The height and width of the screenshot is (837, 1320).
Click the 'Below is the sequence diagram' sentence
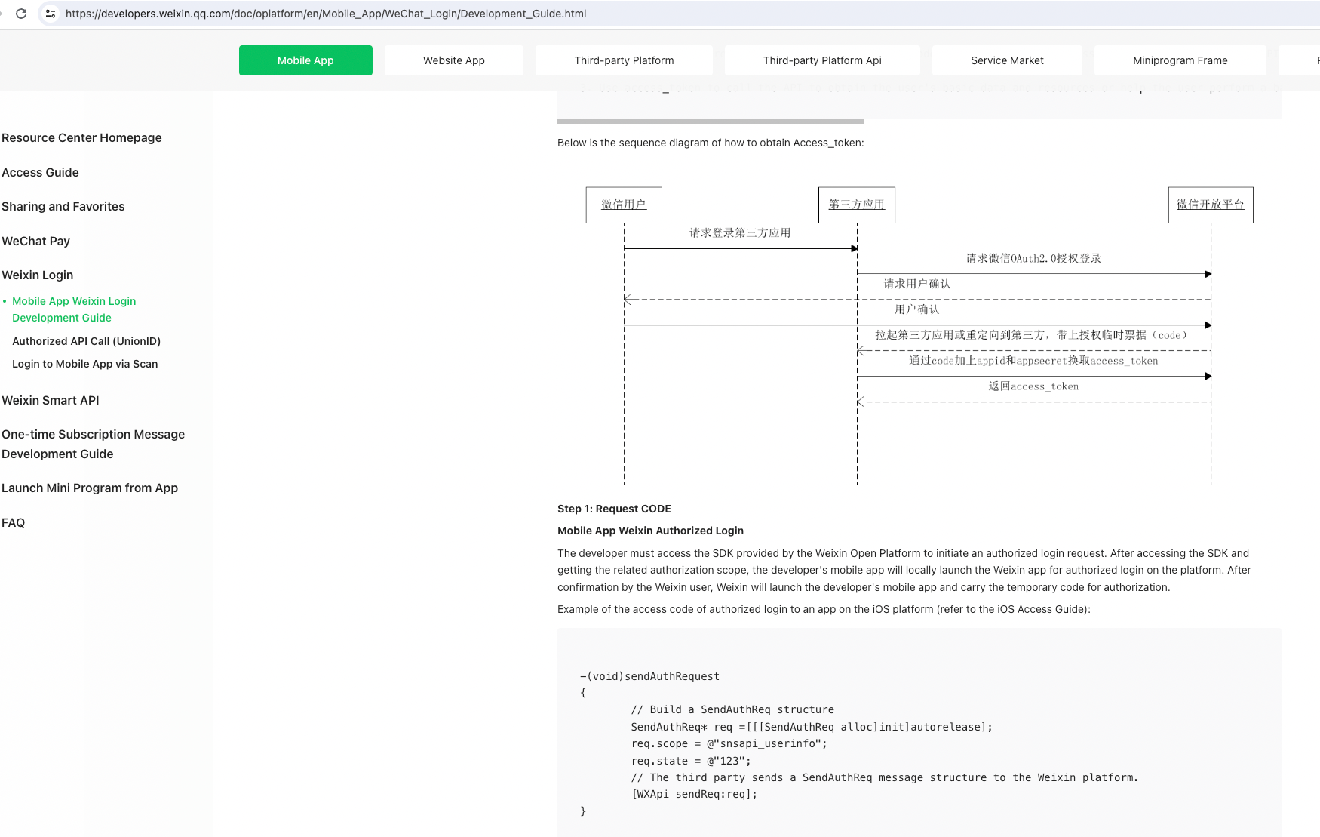point(711,143)
